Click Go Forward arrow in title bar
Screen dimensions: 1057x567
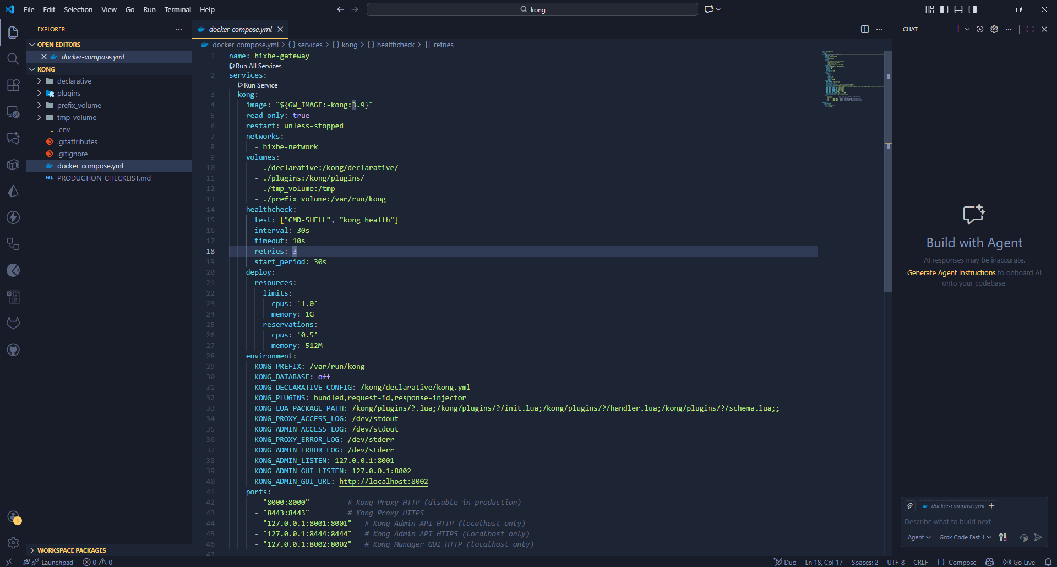(x=355, y=9)
